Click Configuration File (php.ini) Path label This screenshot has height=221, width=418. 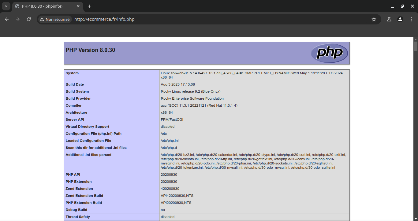[93, 134]
